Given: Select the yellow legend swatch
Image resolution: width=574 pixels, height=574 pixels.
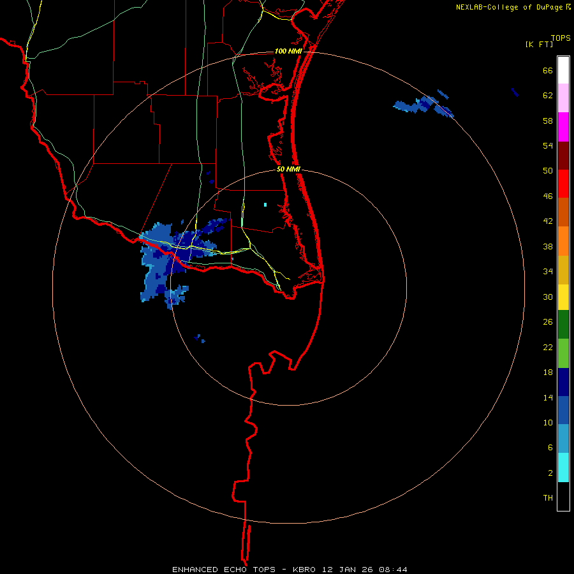Looking at the screenshot, I should 563,297.
